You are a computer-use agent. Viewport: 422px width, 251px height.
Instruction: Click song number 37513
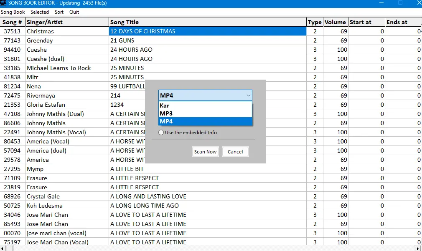pos(13,31)
